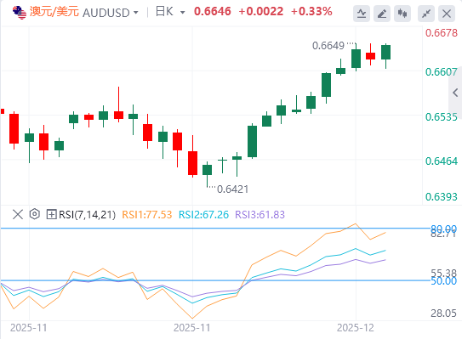Image resolution: width=462 pixels, height=339 pixels.
Task: Click the 0.6421 low price marker
Action: point(233,189)
